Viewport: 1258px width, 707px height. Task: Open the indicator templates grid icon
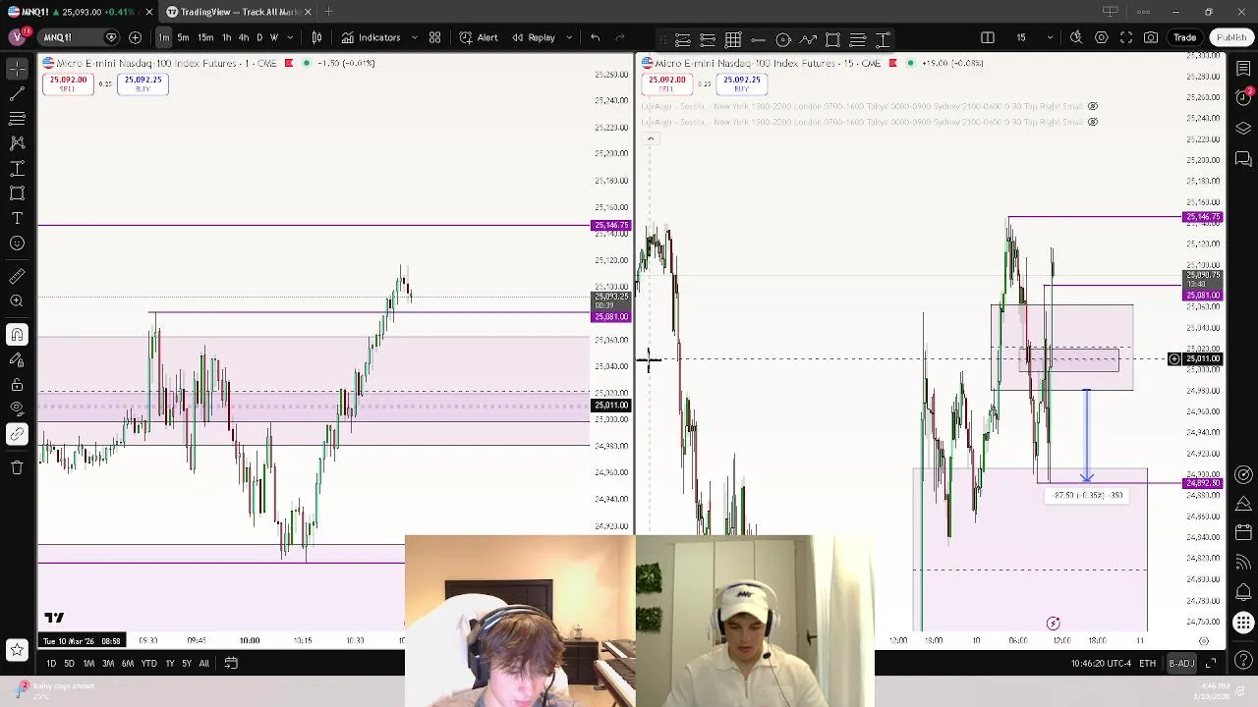coord(434,37)
